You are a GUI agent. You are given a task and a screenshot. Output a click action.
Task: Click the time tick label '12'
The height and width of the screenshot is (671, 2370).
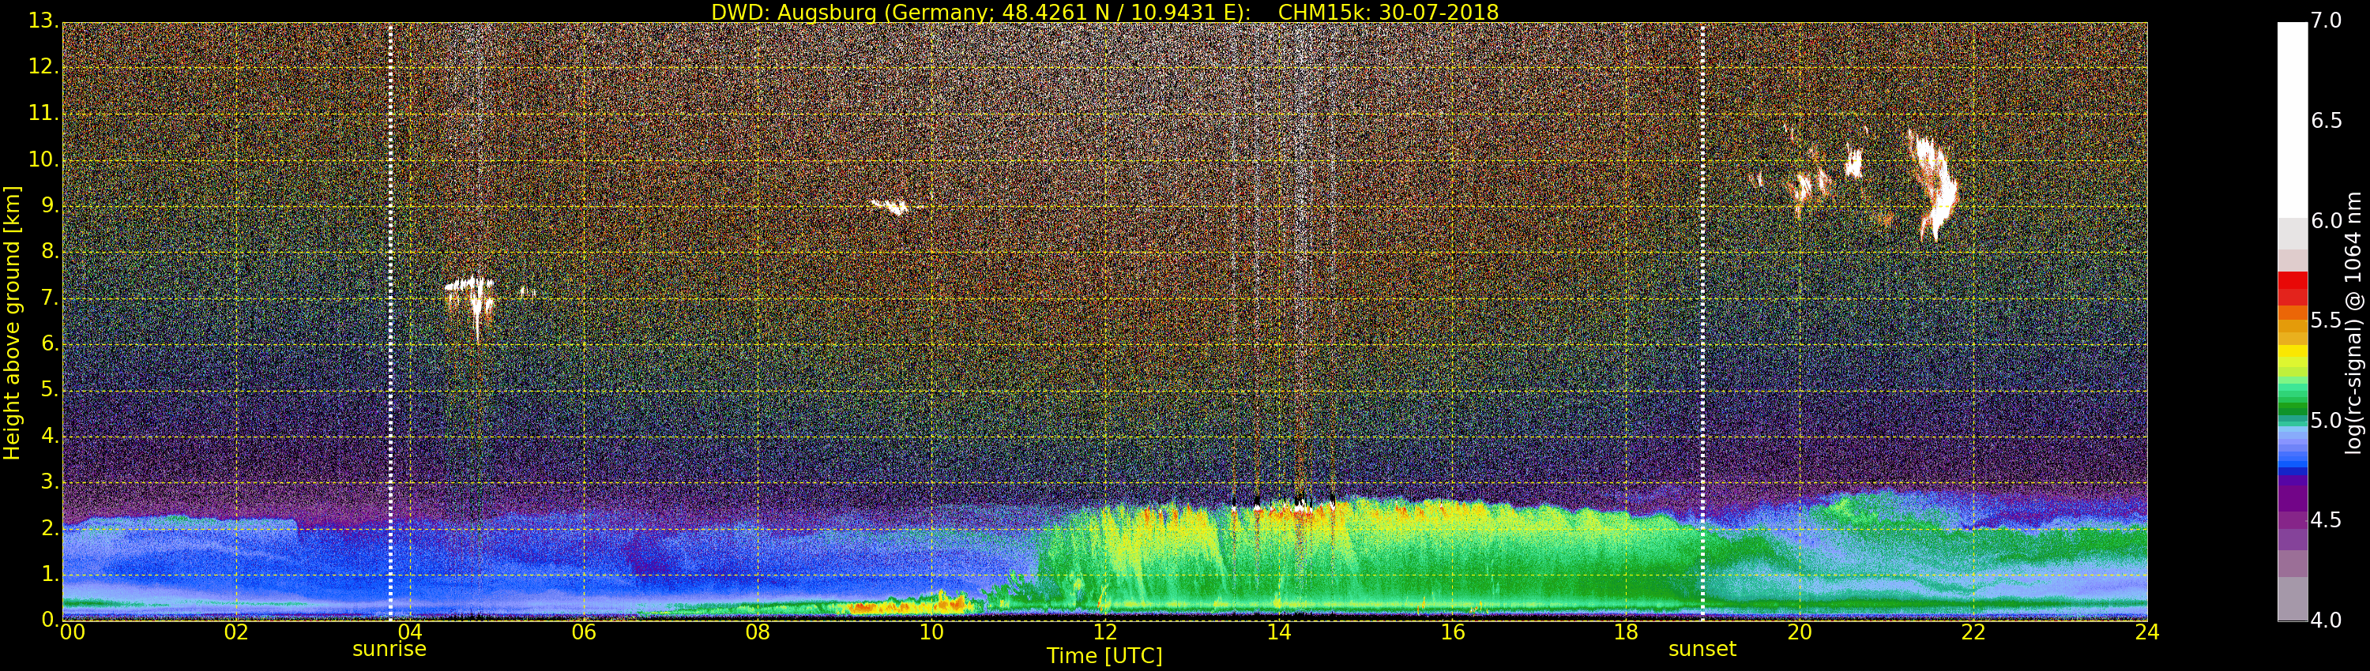point(1105,632)
